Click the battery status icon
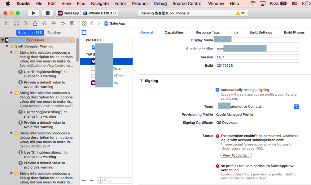Image resolution: width=311 pixels, height=185 pixels. [284, 3]
